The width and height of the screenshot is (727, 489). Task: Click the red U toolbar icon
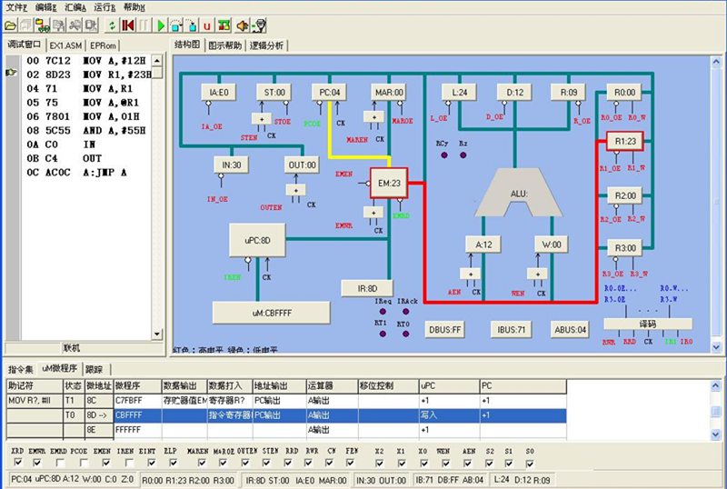208,25
